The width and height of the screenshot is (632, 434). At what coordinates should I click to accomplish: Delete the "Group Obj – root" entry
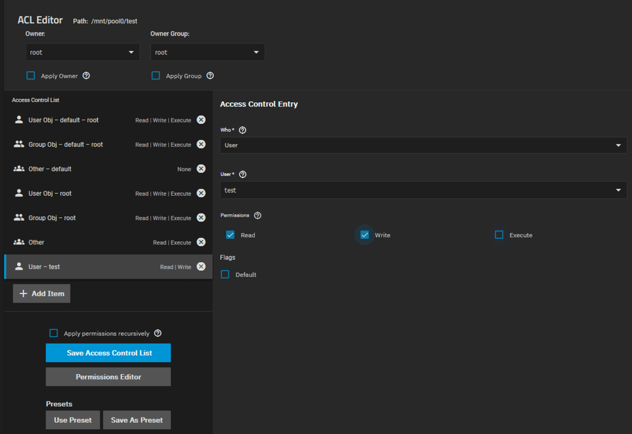[x=201, y=217]
